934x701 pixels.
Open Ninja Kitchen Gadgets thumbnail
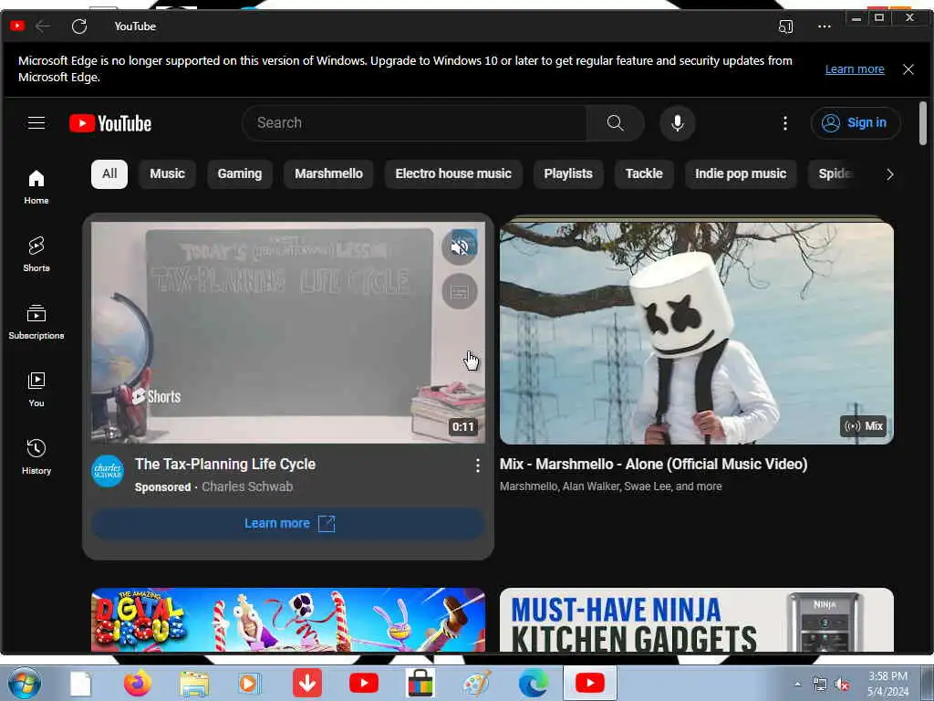(x=696, y=620)
